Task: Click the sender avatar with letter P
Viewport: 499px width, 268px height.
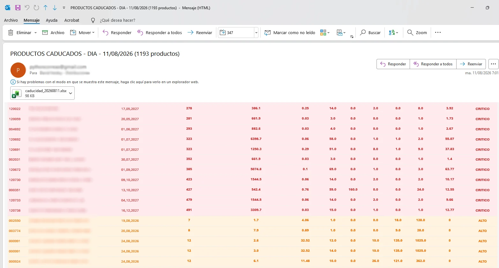Action: coord(18,70)
